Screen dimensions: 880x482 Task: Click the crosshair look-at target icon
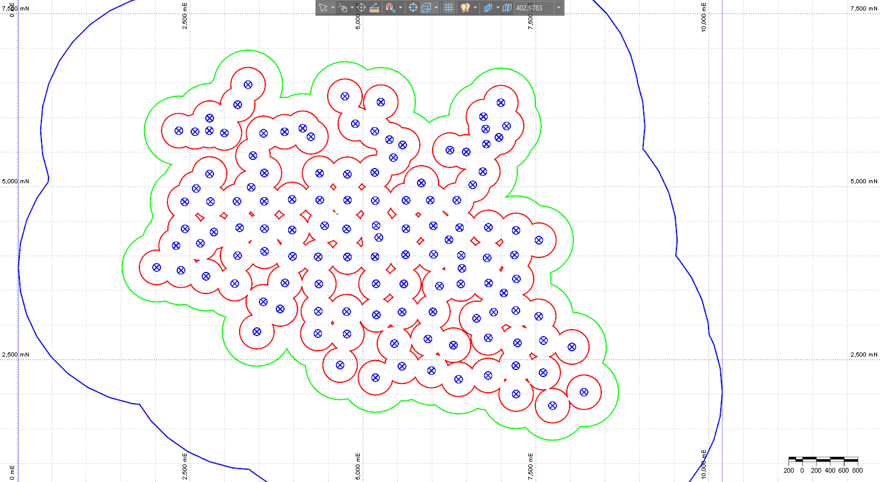(360, 8)
